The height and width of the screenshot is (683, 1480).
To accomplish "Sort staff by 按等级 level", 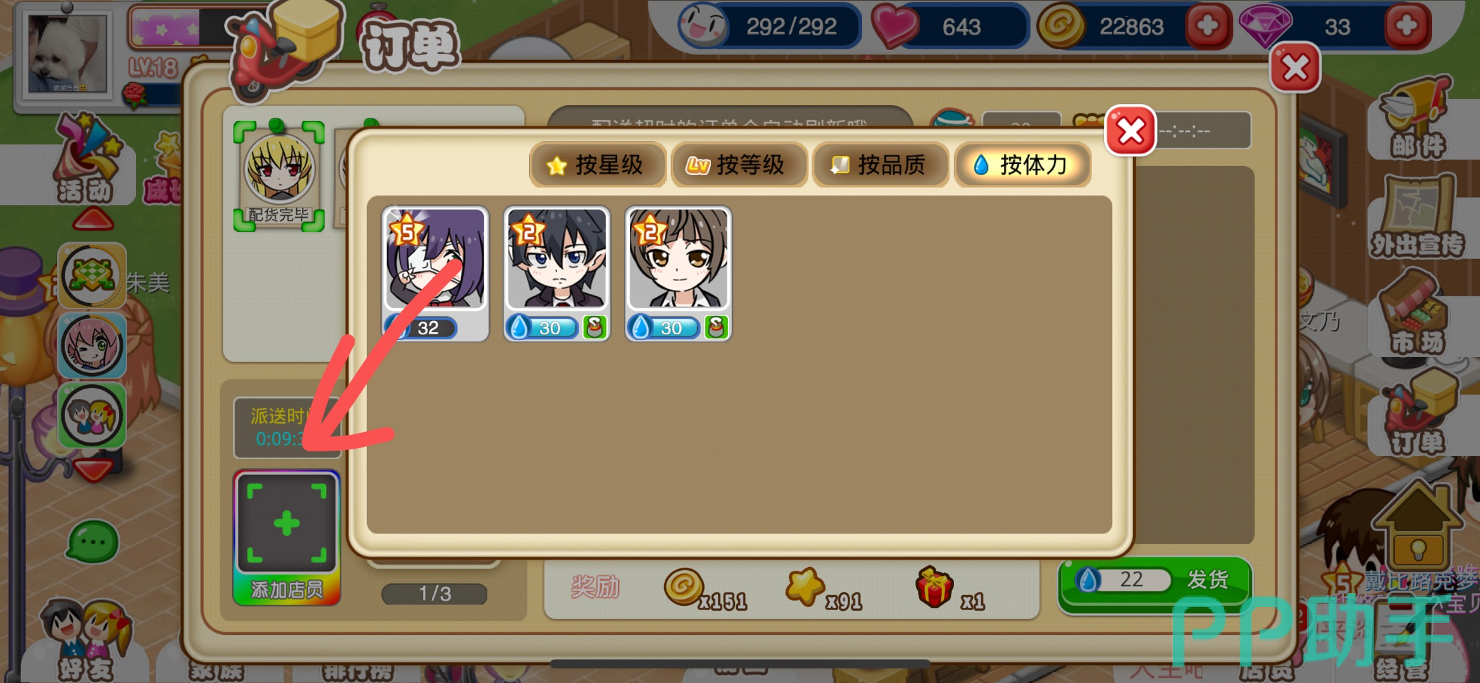I will tap(739, 165).
